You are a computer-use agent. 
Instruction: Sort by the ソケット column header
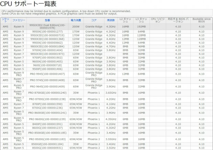tap(5, 20)
